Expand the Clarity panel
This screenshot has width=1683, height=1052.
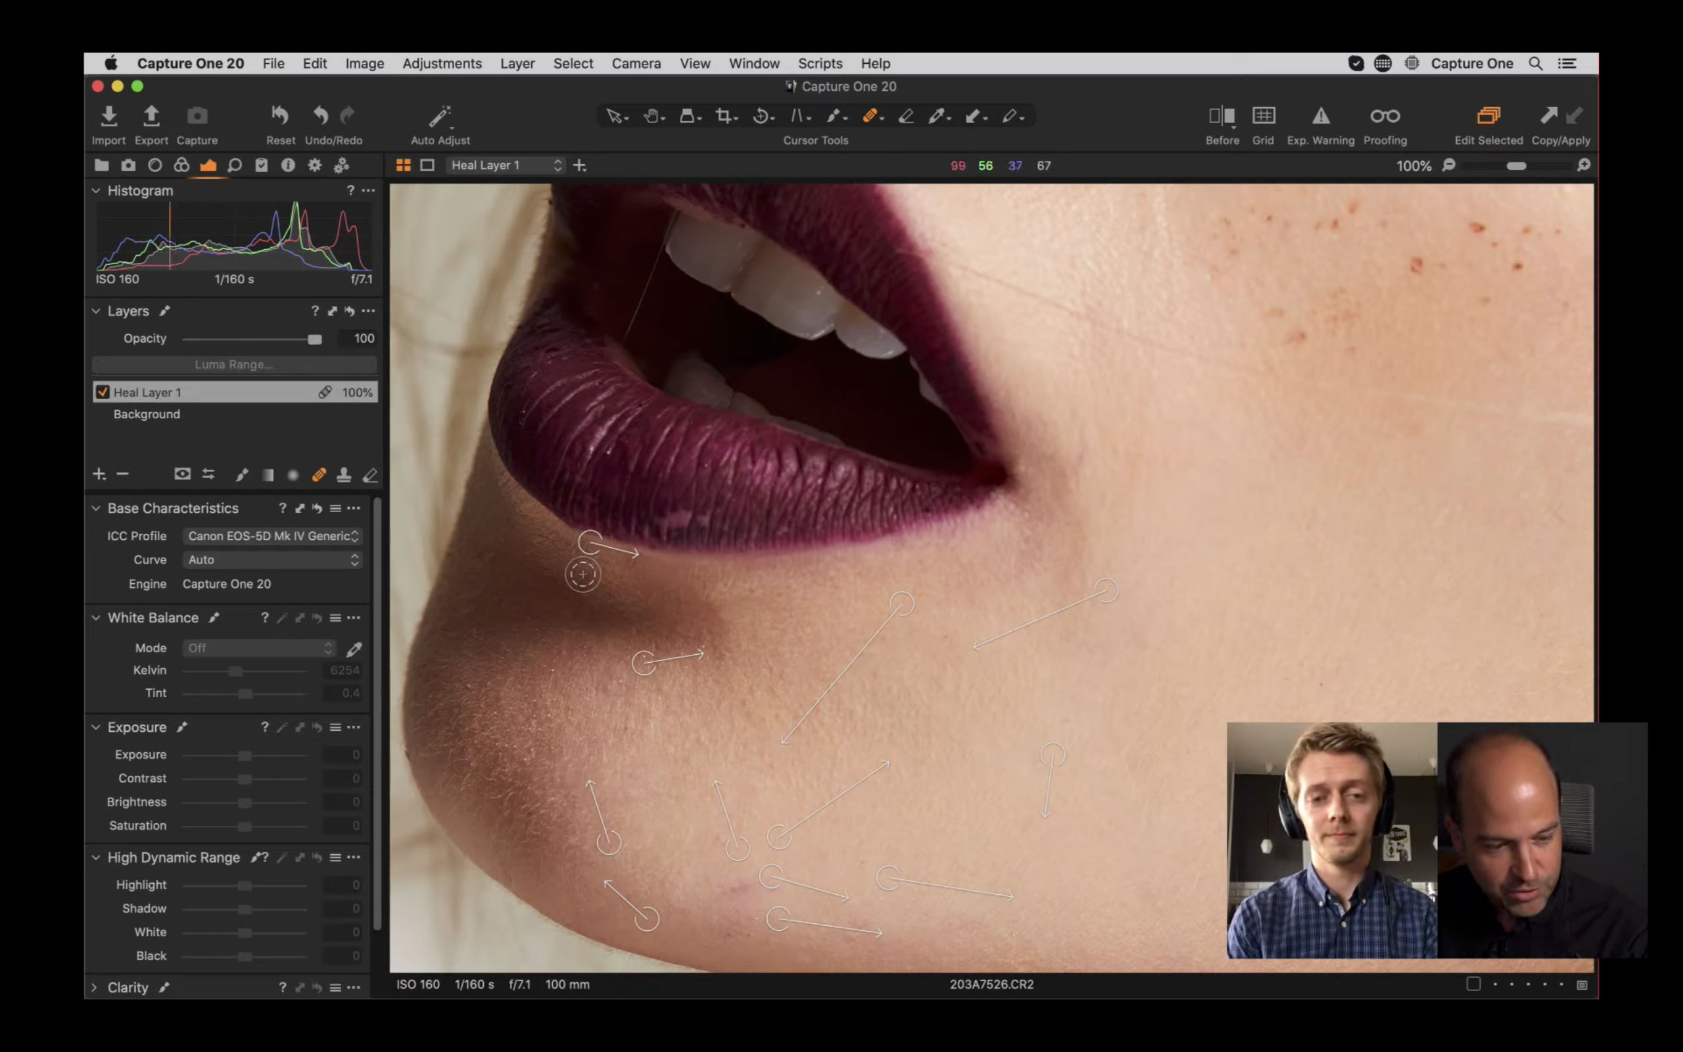(95, 988)
